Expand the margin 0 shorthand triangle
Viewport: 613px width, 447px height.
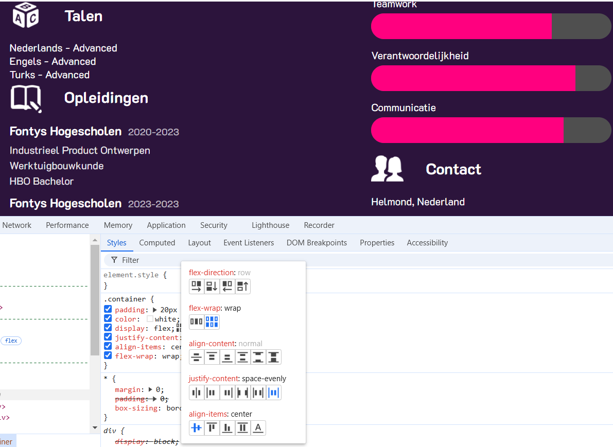click(x=151, y=390)
